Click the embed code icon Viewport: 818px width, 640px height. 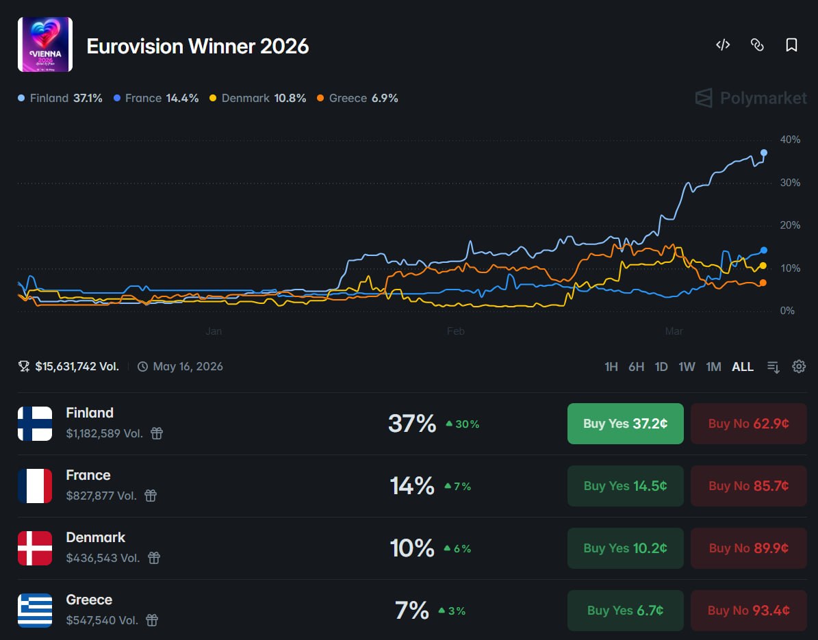coord(723,45)
